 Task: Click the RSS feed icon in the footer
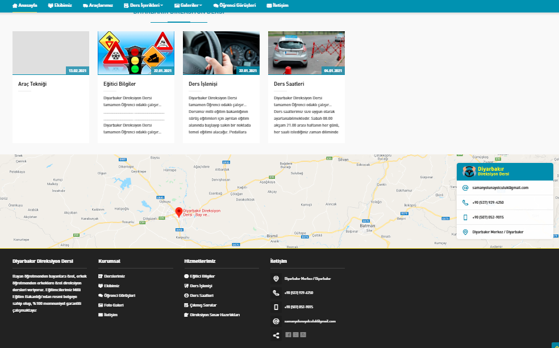pyautogui.click(x=303, y=335)
